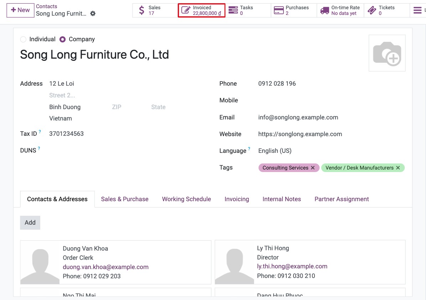
Task: Switch to Working Schedule tab
Action: tap(186, 199)
